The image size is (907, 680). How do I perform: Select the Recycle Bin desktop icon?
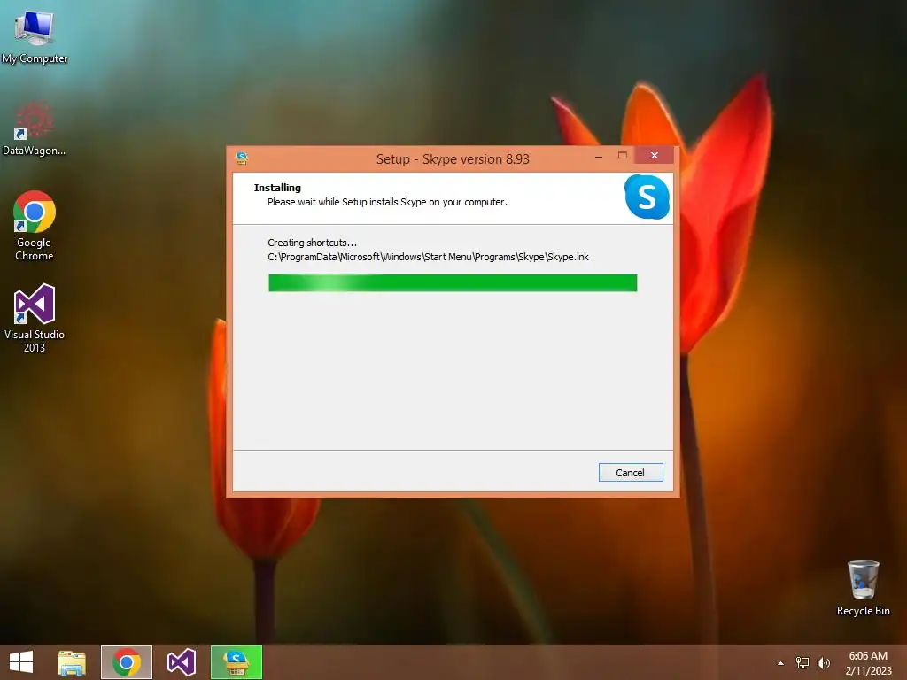coord(863,588)
